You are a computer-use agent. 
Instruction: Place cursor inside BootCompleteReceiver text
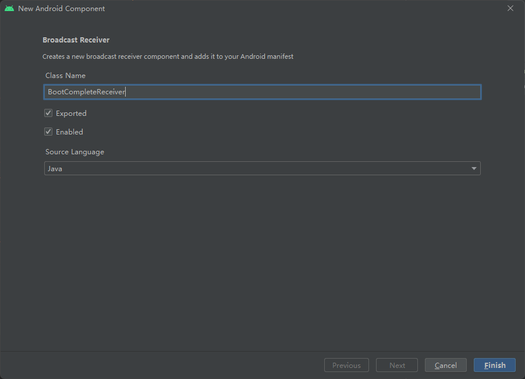pos(86,92)
